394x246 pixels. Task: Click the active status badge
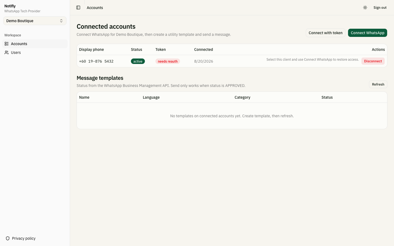tap(138, 61)
